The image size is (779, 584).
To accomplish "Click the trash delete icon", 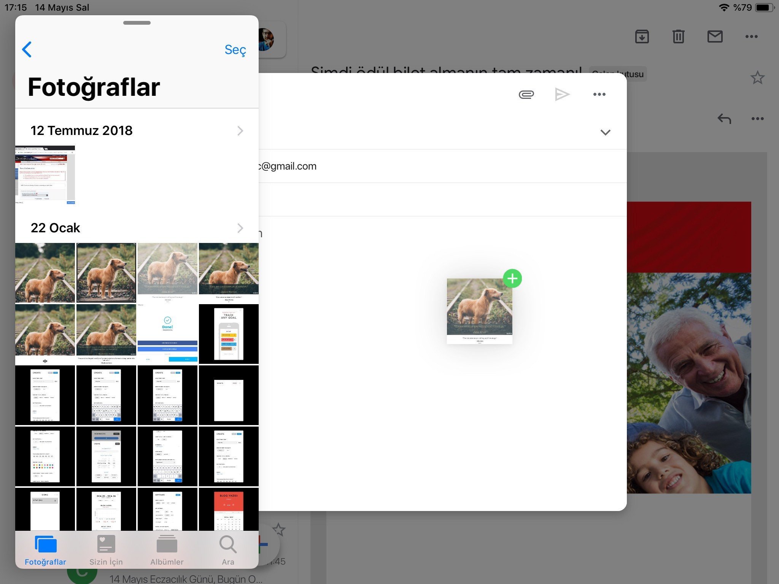I will 678,36.
